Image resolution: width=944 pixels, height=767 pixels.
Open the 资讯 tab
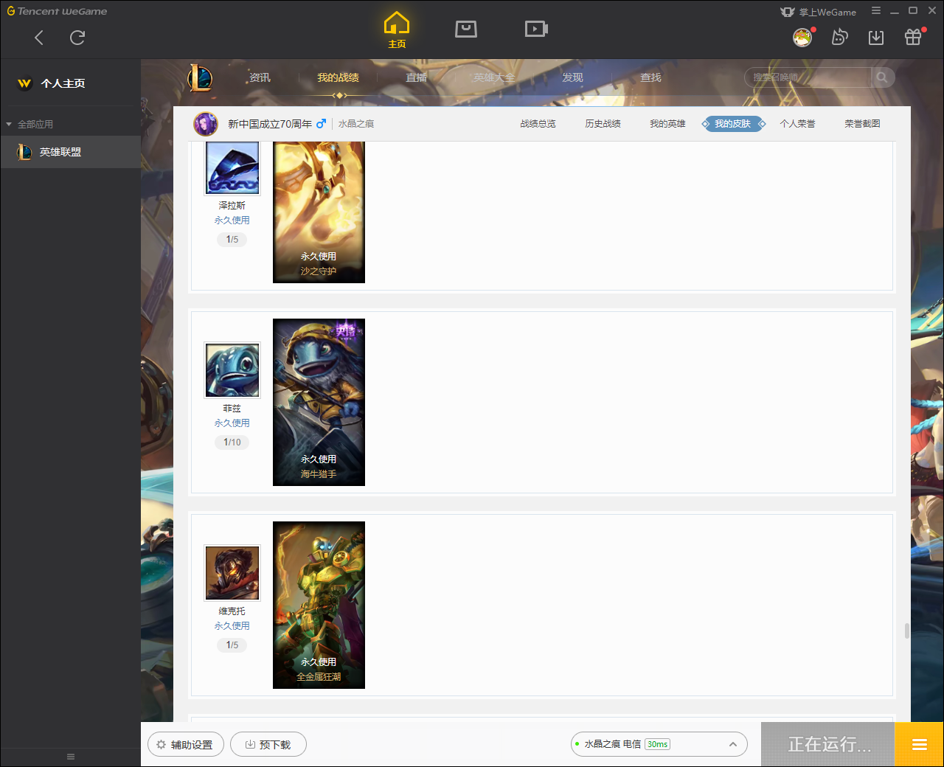260,77
